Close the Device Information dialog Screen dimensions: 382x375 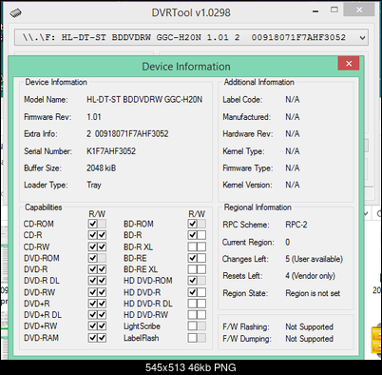click(x=349, y=64)
